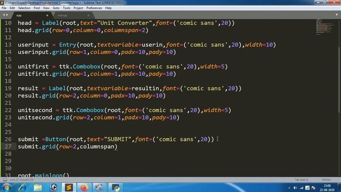This screenshot has width=341, height=192.
Task: Open the Windows Start menu
Action: 6,188
